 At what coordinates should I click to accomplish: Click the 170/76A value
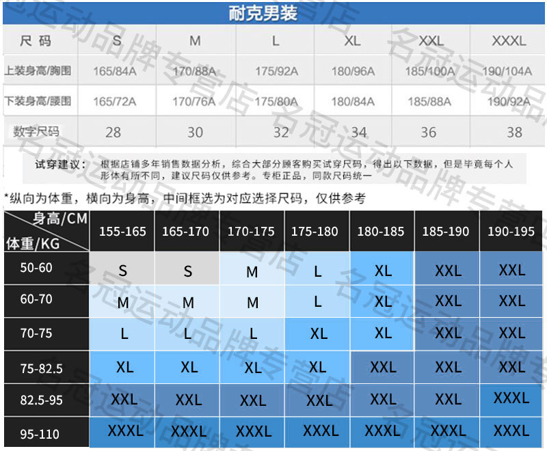(x=194, y=102)
